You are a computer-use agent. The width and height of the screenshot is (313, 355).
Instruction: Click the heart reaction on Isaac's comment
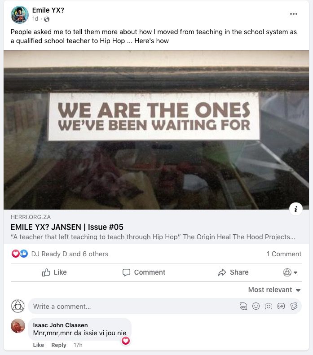(126, 341)
